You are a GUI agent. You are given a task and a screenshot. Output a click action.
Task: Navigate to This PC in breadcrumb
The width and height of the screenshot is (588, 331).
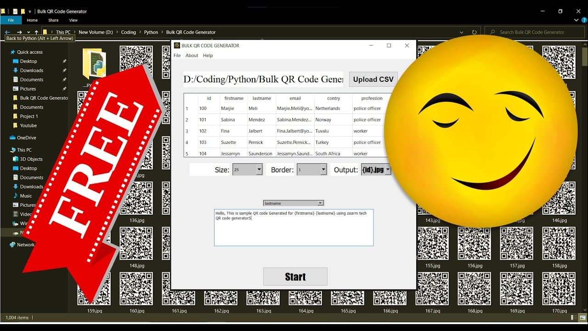(x=63, y=32)
